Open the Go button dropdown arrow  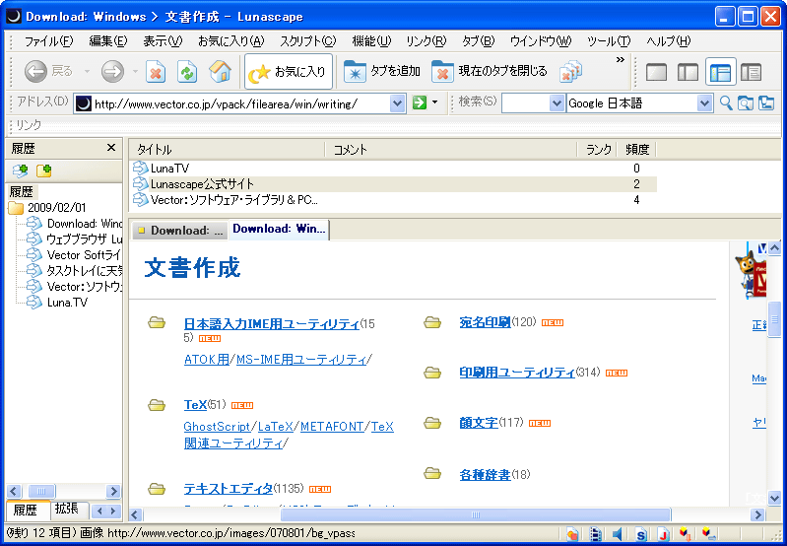(x=434, y=102)
